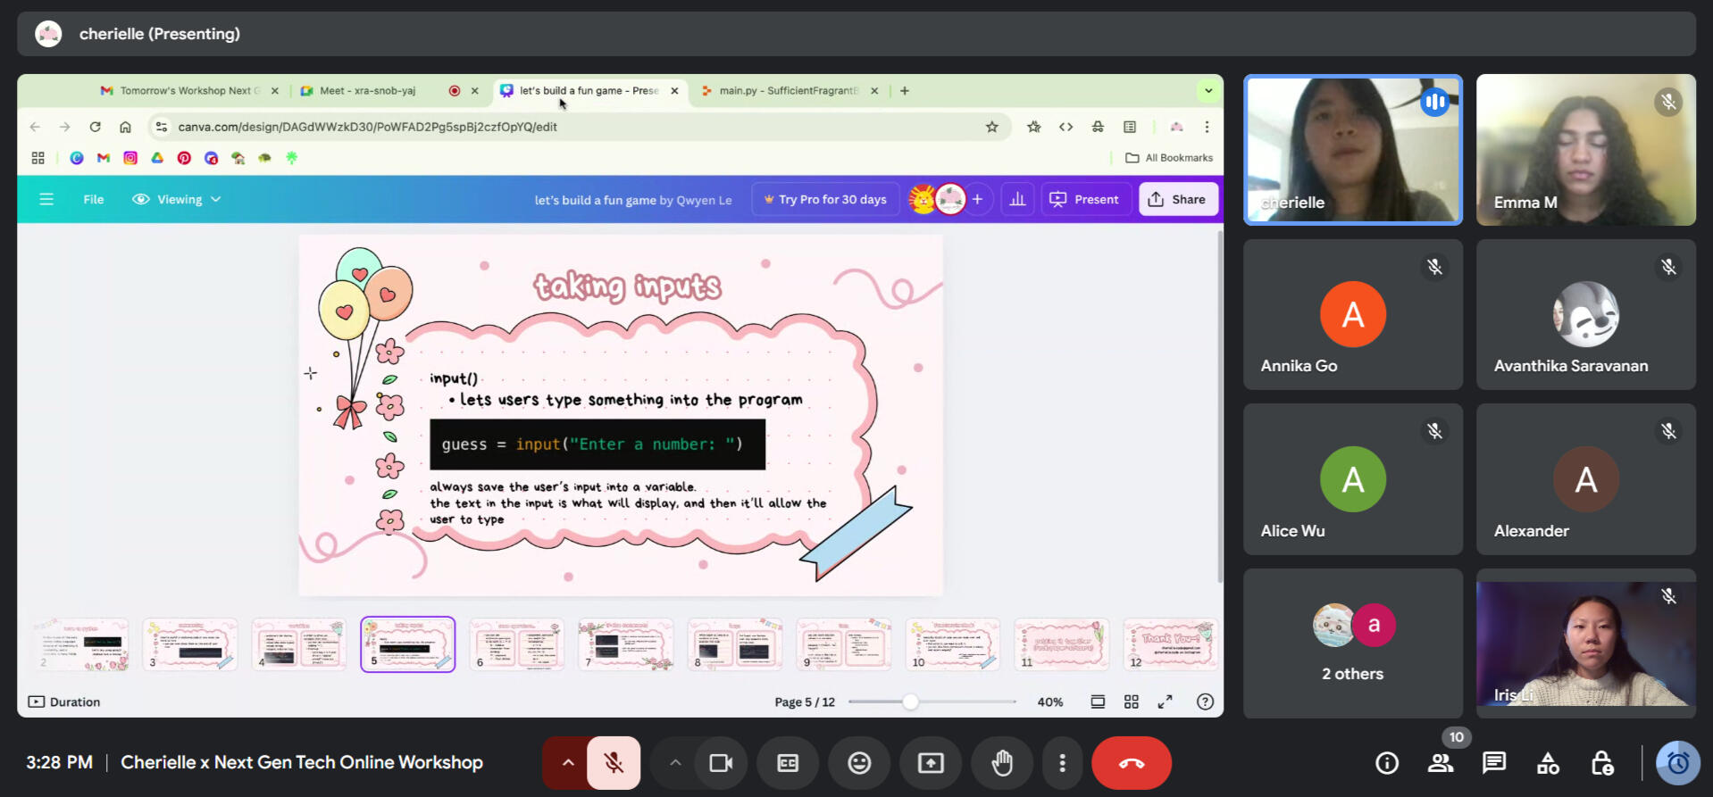The image size is (1713, 797).
Task: Open the chat panel icon
Action: pyautogui.click(x=1494, y=763)
